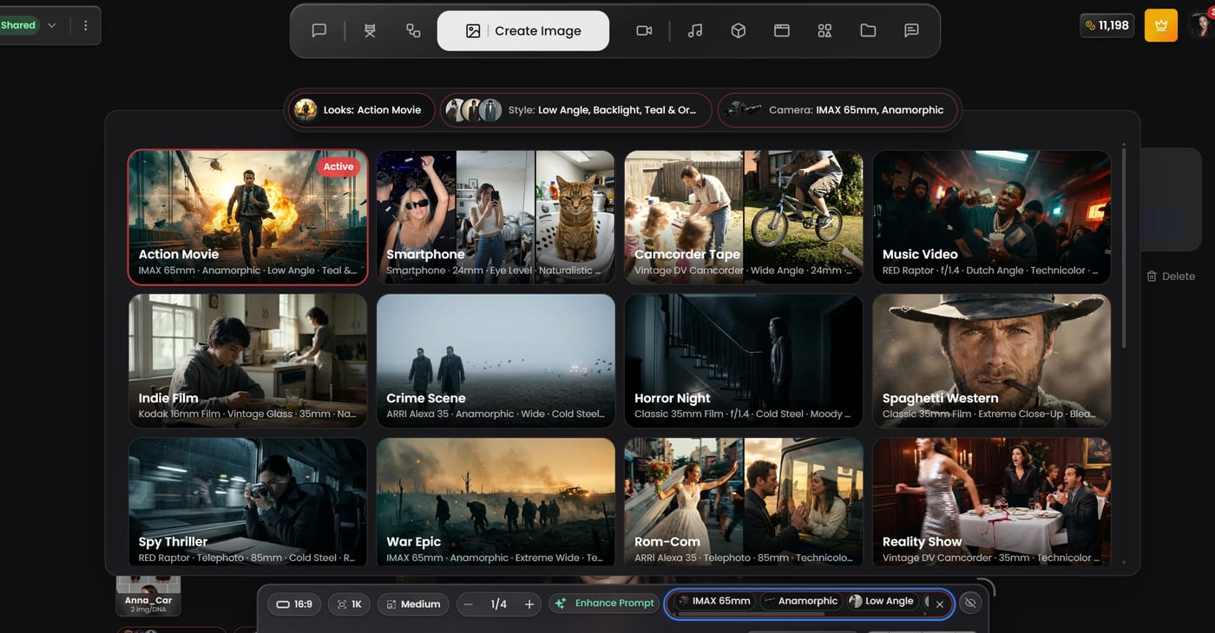Select the Create Image tab
The height and width of the screenshot is (633, 1215).
(x=523, y=30)
